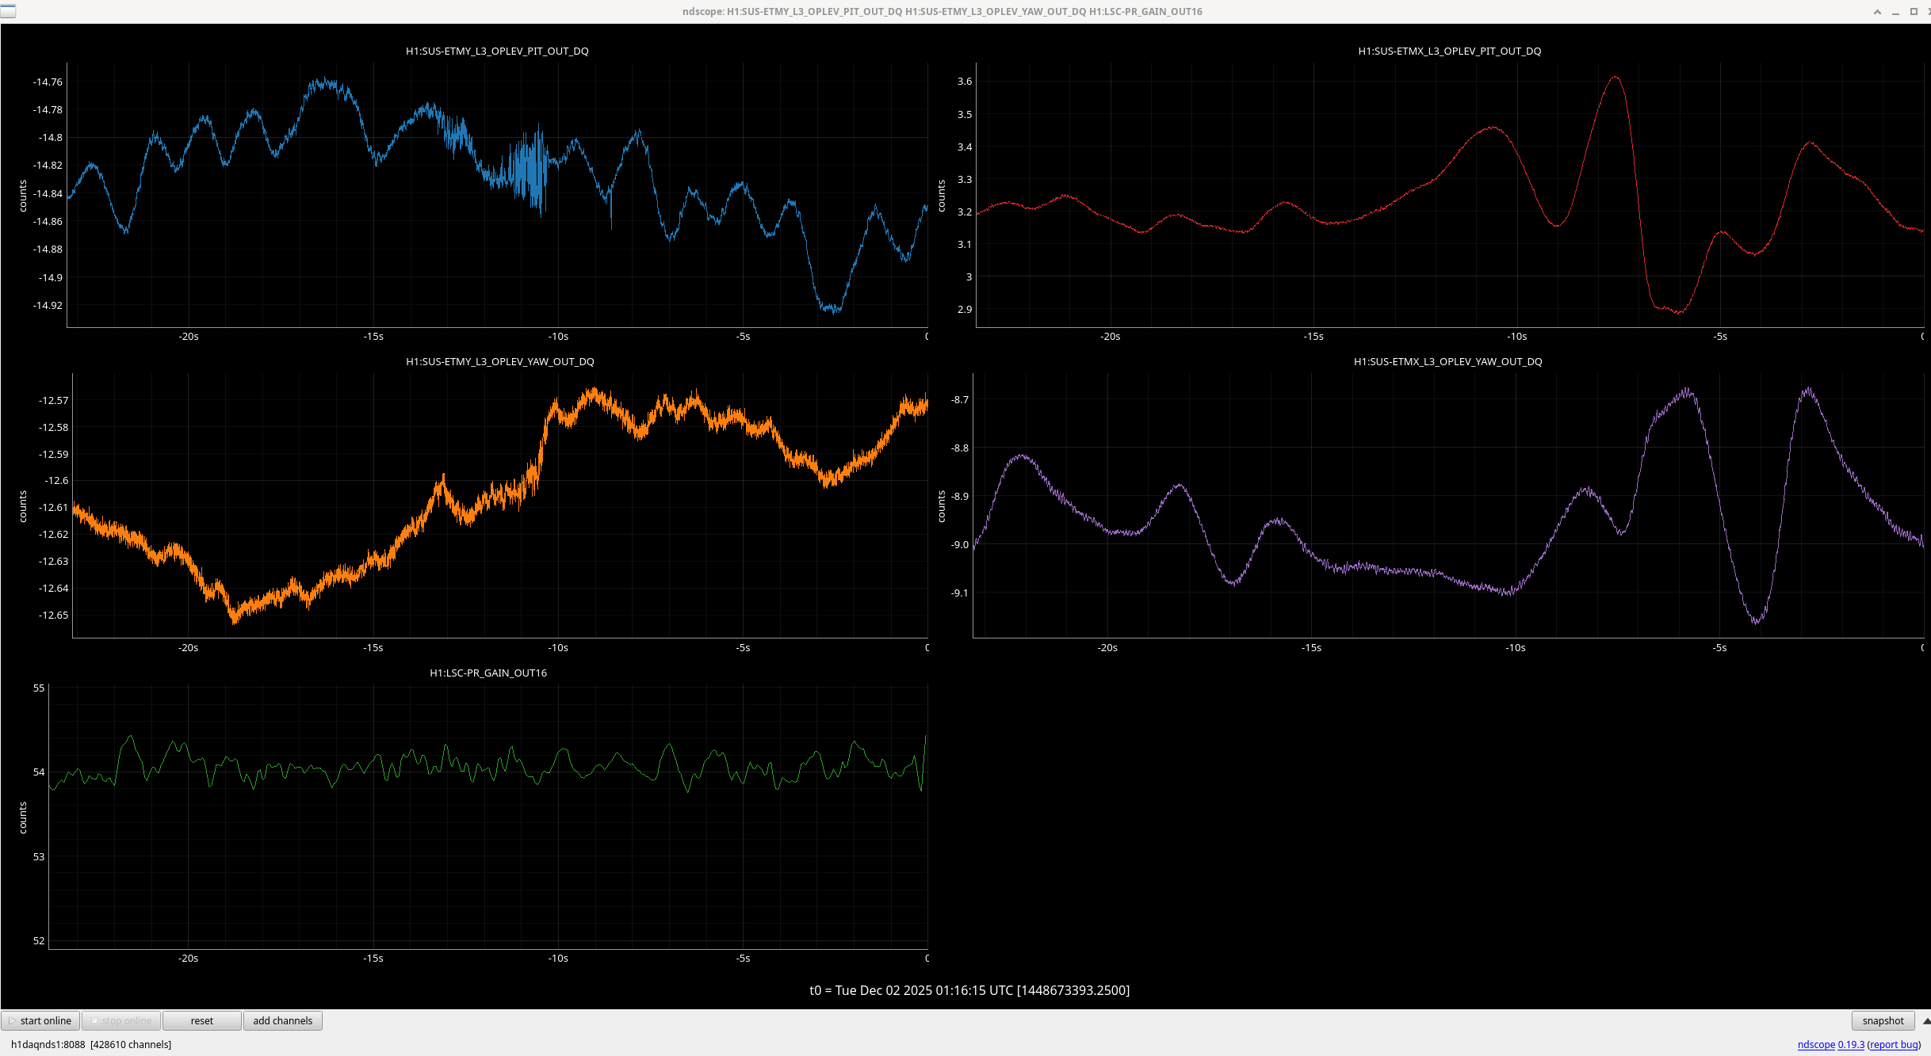Click the ETMY_L3_OPLEV_YAW orange plot title
The height and width of the screenshot is (1056, 1931).
click(x=499, y=361)
